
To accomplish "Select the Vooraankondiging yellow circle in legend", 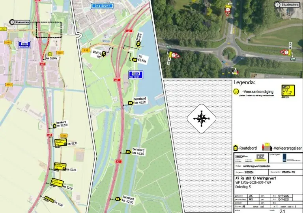I will point(236,92).
